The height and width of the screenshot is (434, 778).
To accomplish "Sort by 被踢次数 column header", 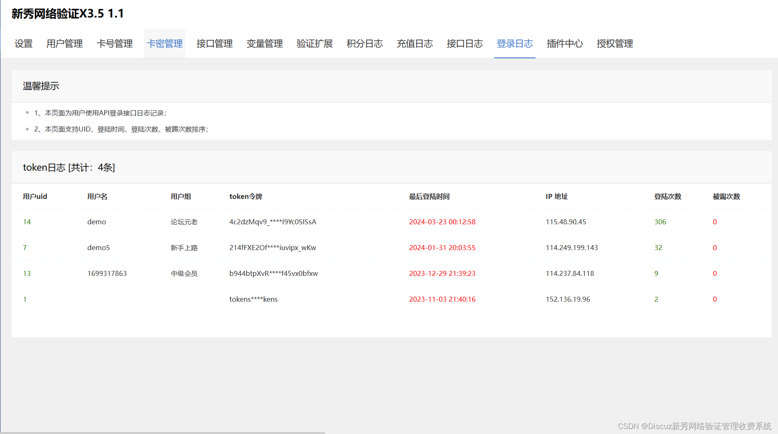I will [726, 196].
